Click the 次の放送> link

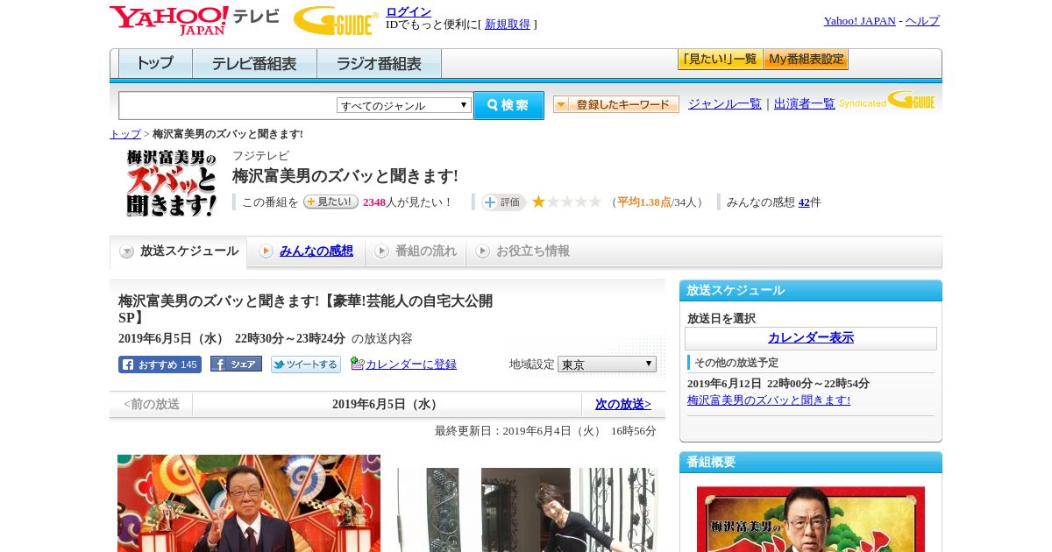coord(623,404)
